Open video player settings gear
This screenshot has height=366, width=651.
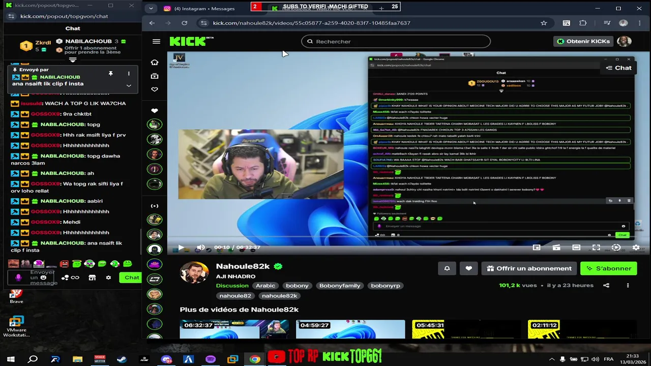(636, 248)
